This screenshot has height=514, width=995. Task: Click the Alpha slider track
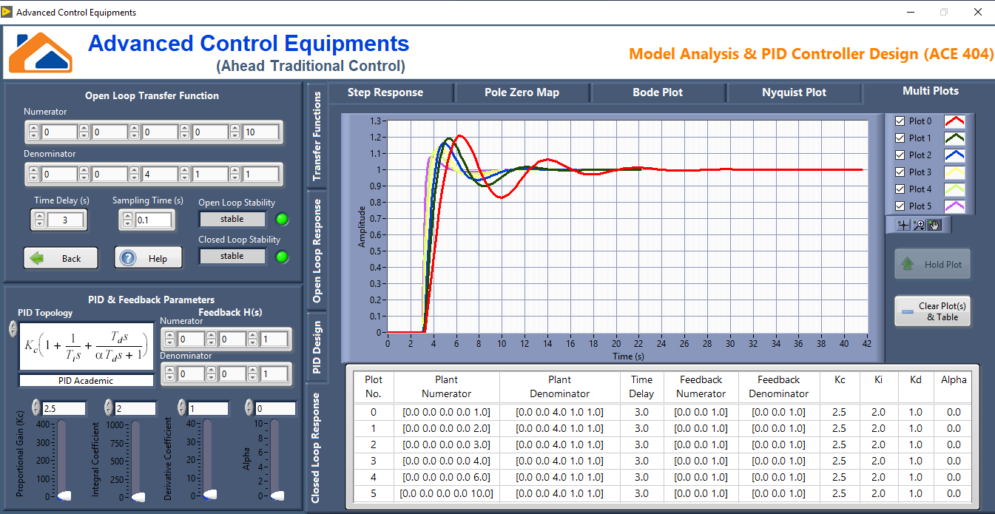[276, 459]
